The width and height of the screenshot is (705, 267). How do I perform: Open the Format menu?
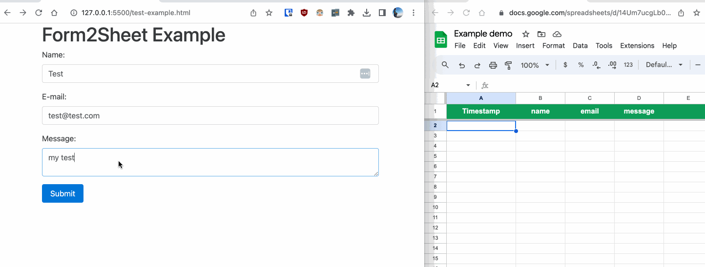(554, 46)
